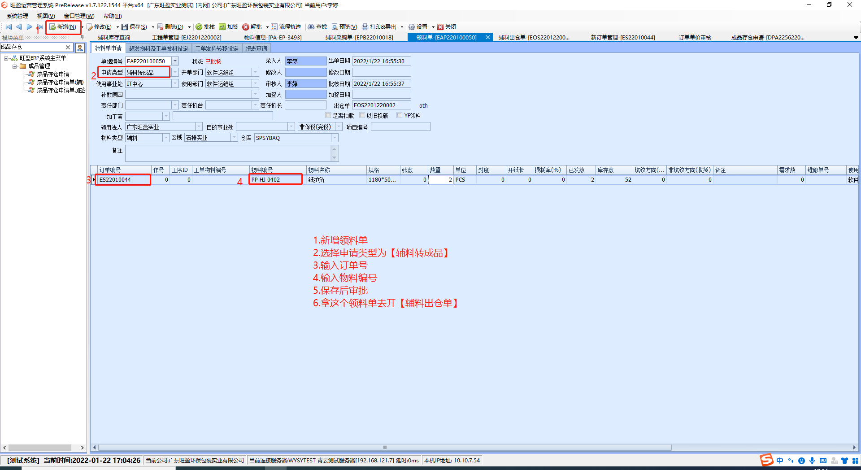Open the 仓库 SPSYBAQ dropdown arrow
Screen dimensions: 861x470
[x=335, y=138]
